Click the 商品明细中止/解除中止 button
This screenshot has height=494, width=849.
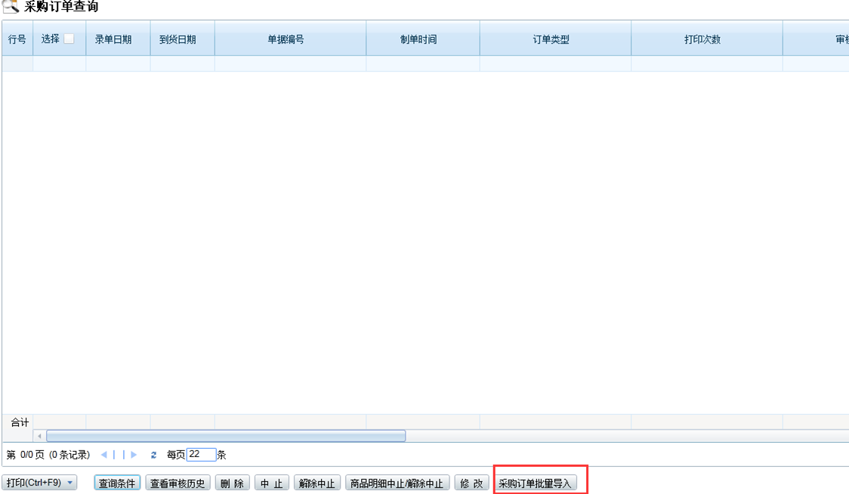396,482
